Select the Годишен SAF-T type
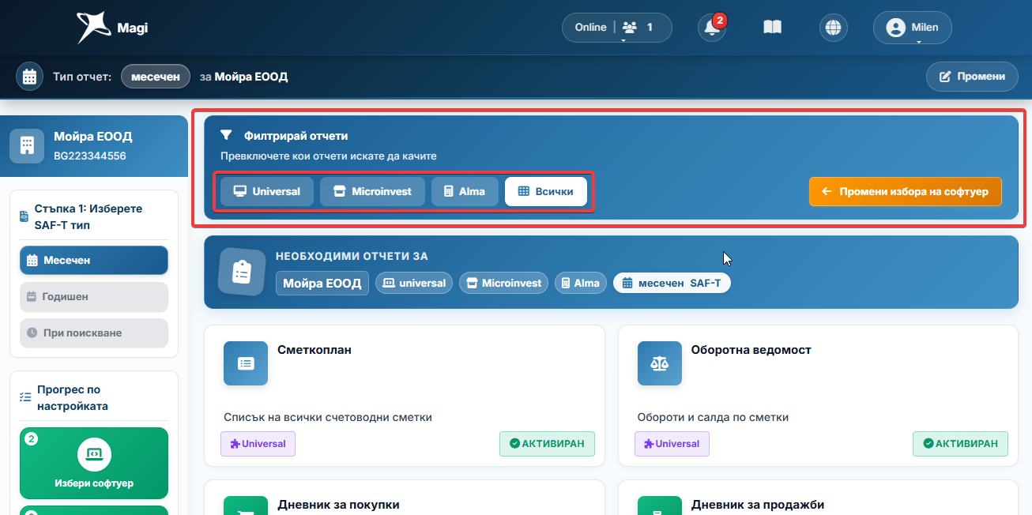1032x515 pixels. [x=94, y=296]
